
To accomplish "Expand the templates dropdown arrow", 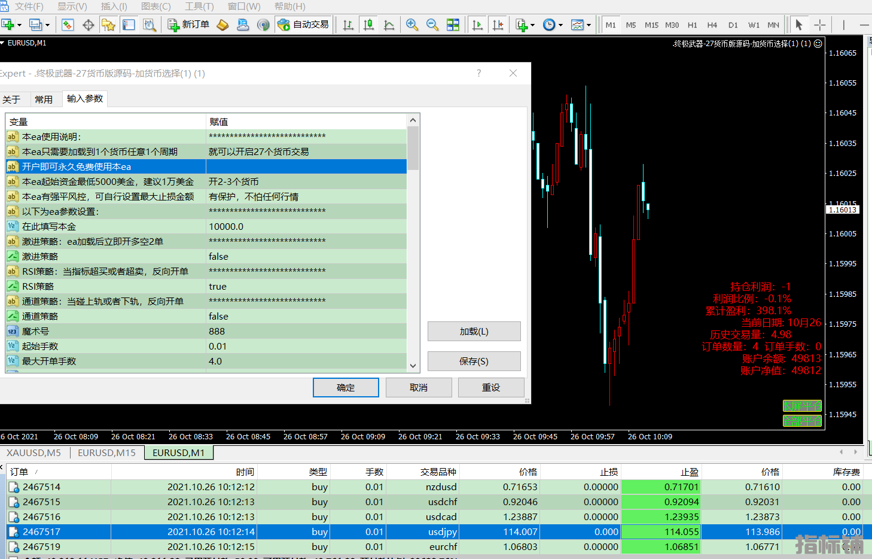I will [589, 25].
